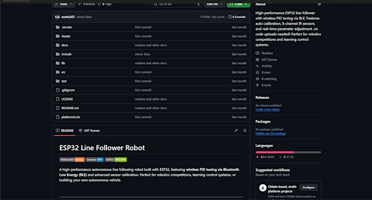Click Publish your first package link
The image size is (372, 200).
(x=270, y=134)
